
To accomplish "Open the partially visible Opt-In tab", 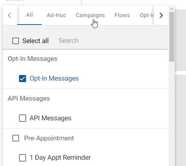I will (146, 15).
